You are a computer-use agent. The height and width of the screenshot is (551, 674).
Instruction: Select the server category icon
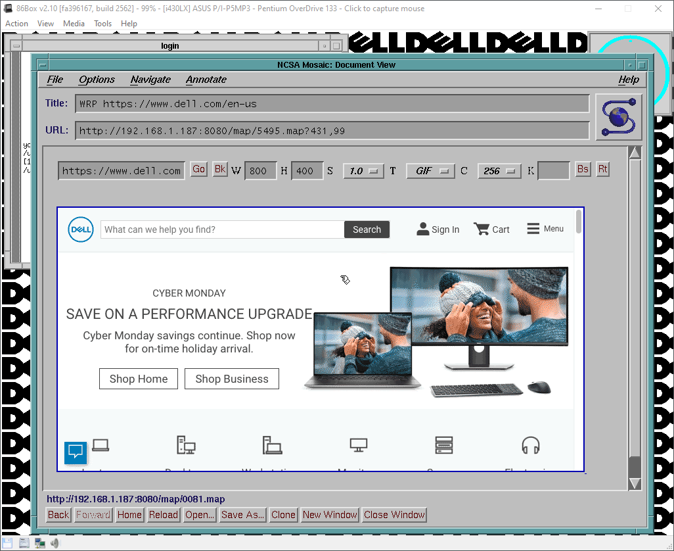click(x=444, y=444)
